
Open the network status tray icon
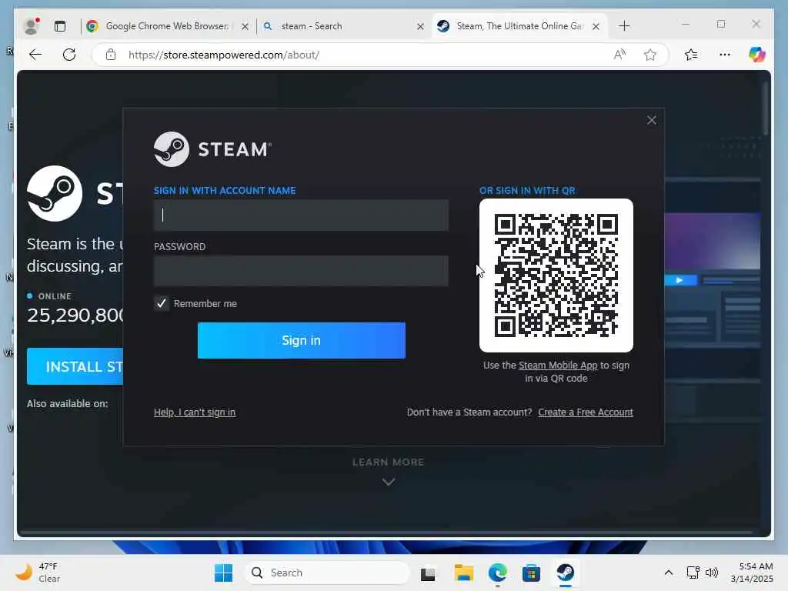click(693, 573)
